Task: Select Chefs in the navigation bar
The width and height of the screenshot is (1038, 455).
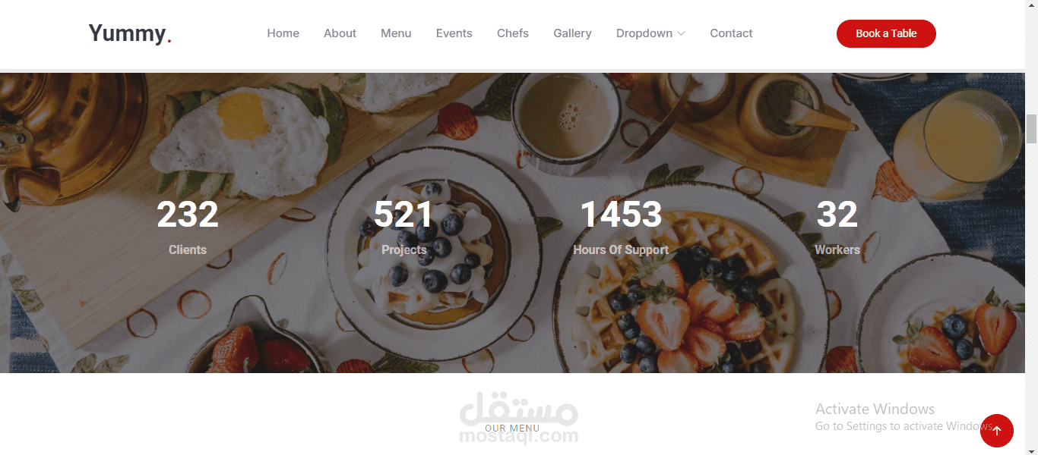Action: point(513,33)
